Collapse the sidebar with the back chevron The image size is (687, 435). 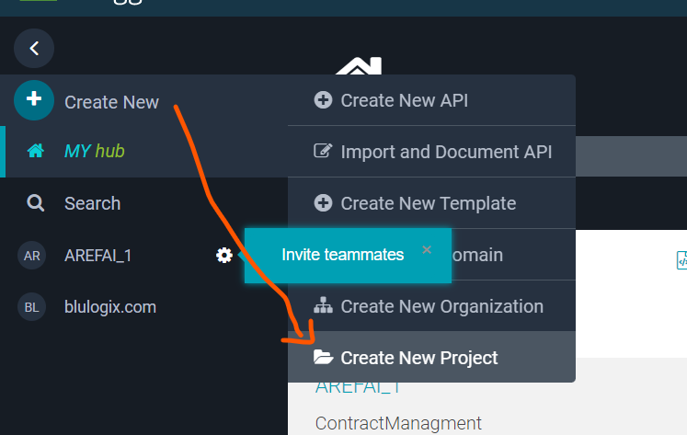pyautogui.click(x=34, y=49)
